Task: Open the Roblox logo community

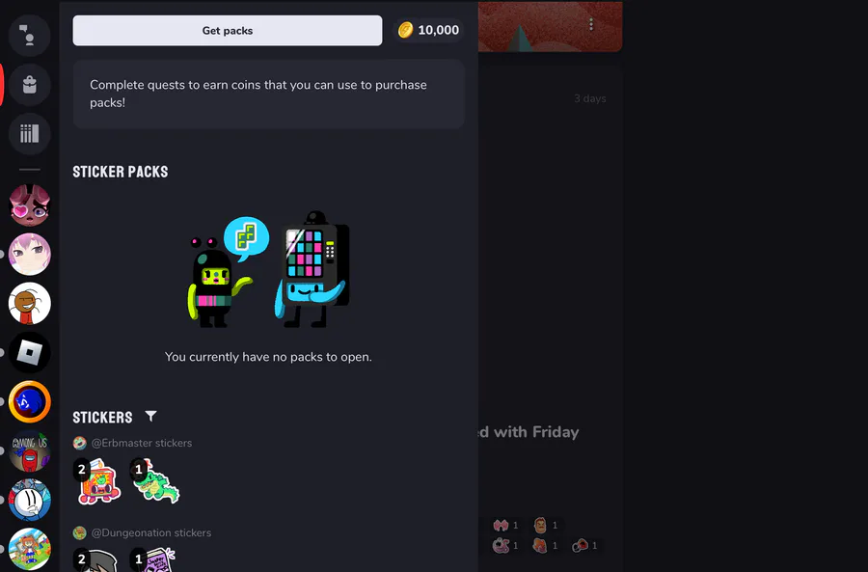Action: point(29,353)
